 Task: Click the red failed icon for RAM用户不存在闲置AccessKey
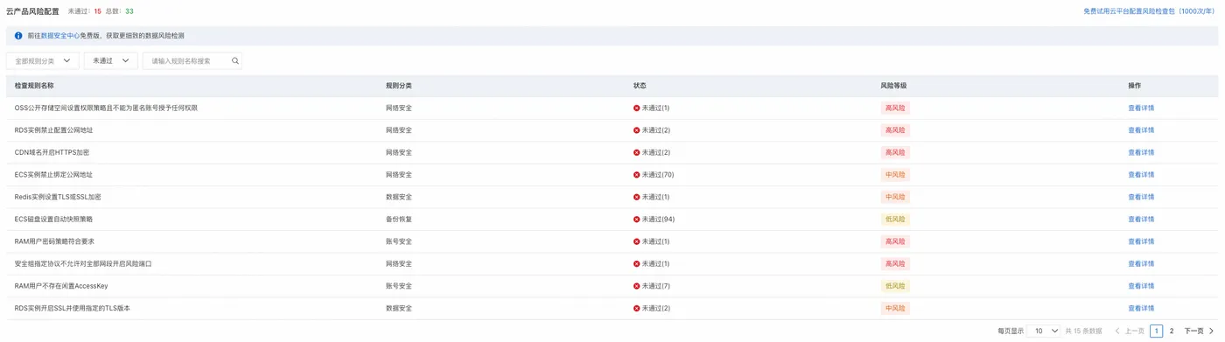click(x=637, y=286)
